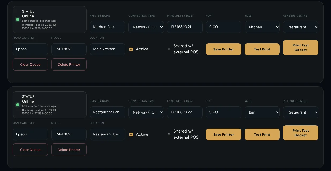Edit model field for Kitchen Pass printer
This screenshot has width=331, height=171.
(69, 49)
